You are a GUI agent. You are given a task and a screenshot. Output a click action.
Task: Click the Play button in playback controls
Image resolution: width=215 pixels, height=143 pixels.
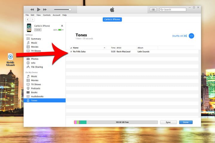[39, 10]
